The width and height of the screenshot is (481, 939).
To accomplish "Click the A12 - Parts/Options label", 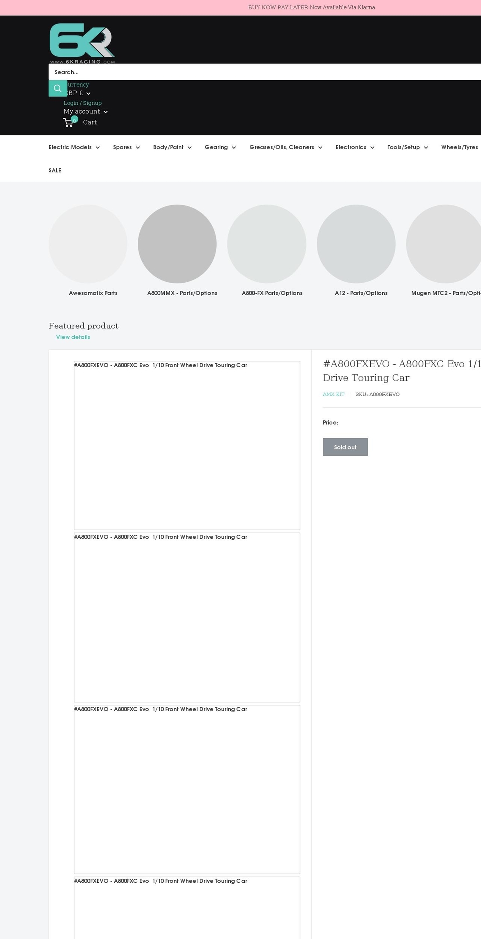I will pos(361,293).
